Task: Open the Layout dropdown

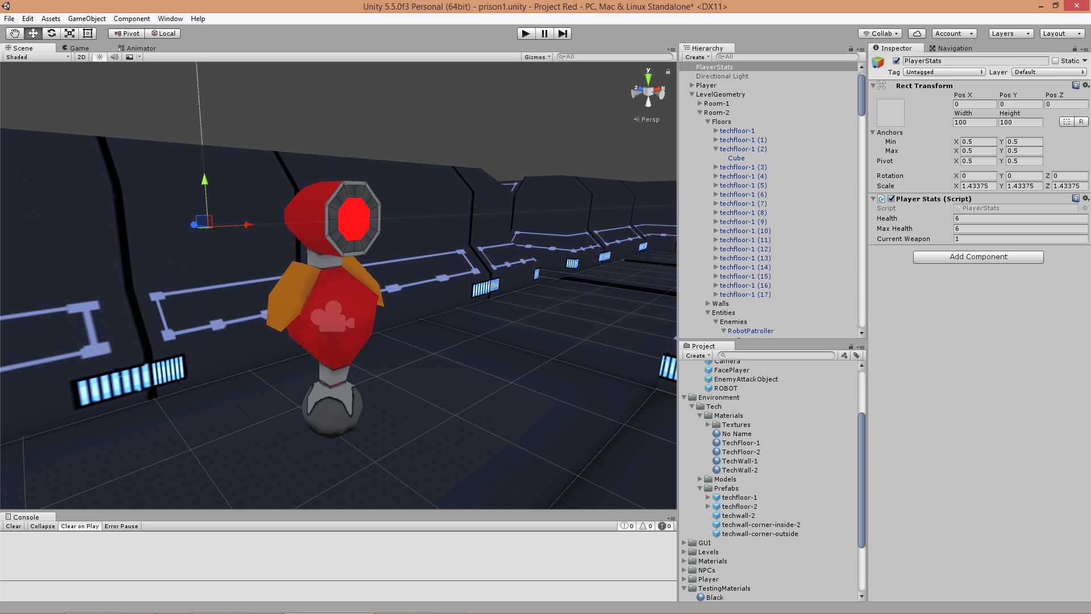Action: click(x=1062, y=34)
